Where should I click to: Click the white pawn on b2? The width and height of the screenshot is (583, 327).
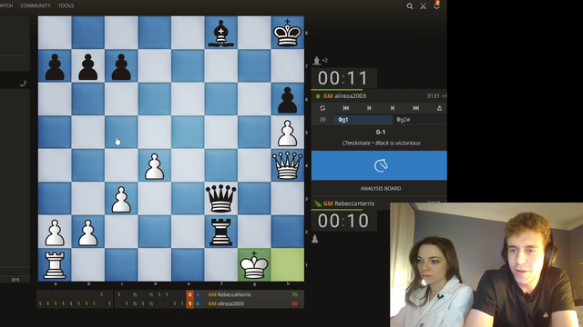coord(88,233)
